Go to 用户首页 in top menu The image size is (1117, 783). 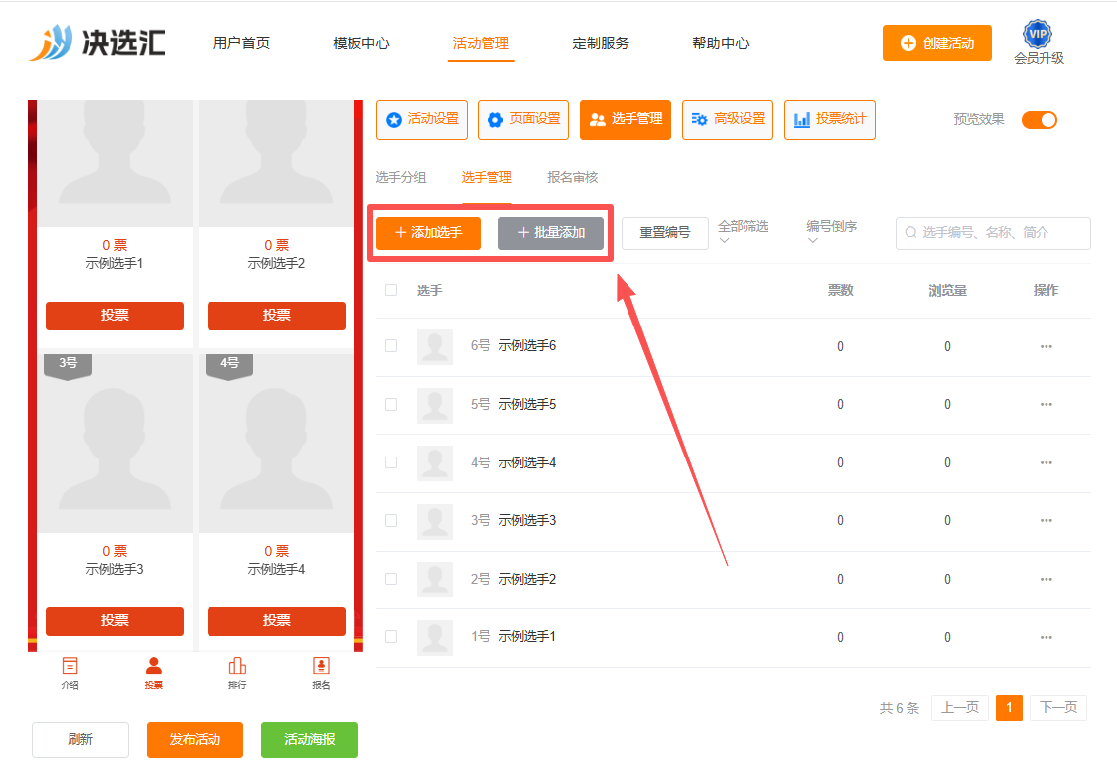(x=241, y=43)
